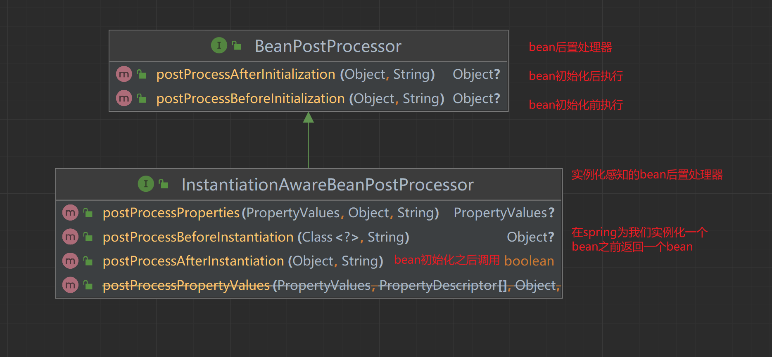
Task: Click the green public lock icon beside BeanPostProcessor
Action: 237,45
